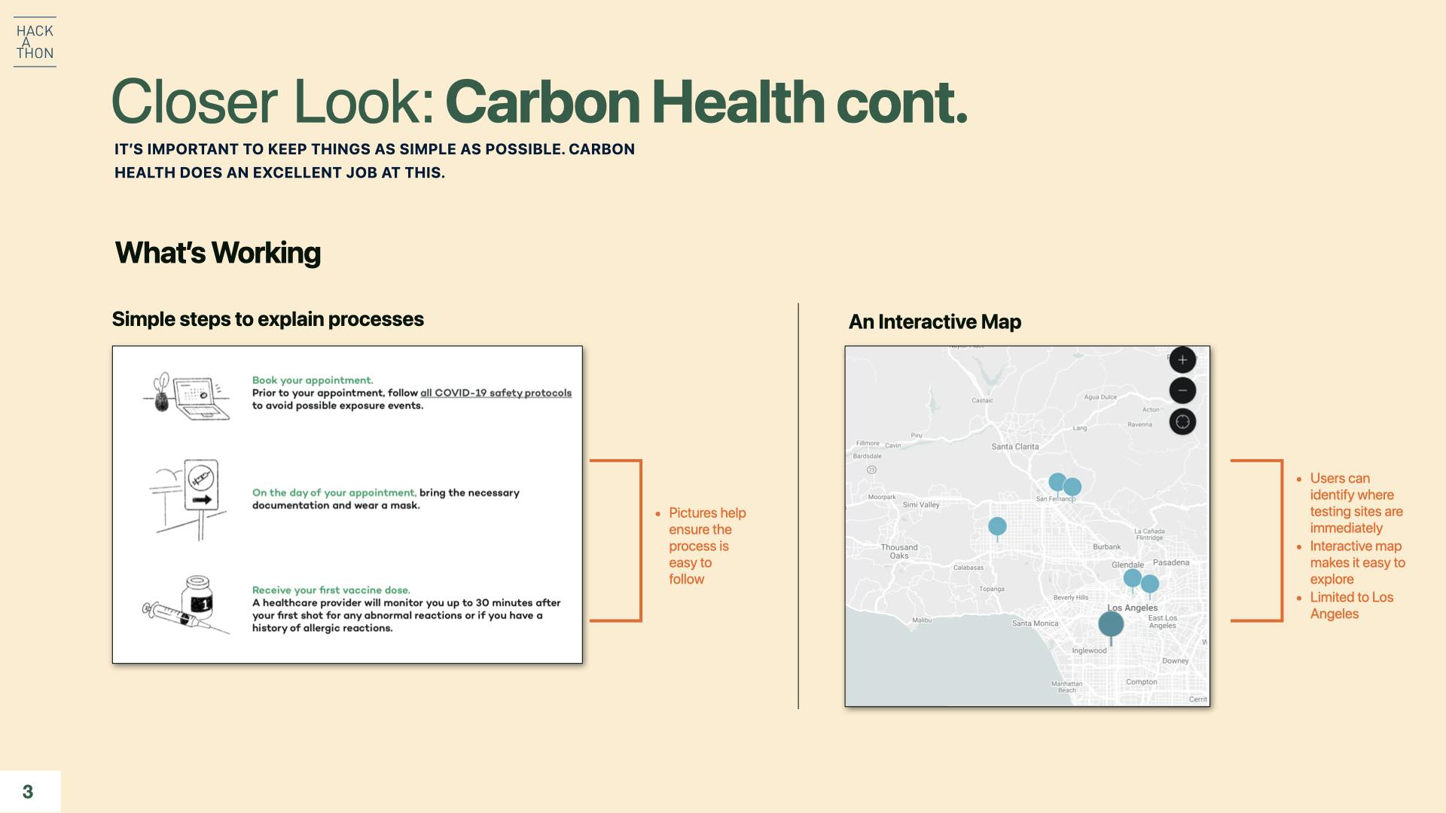Click the left pin below Glendale
1446x813 pixels.
click(1132, 578)
